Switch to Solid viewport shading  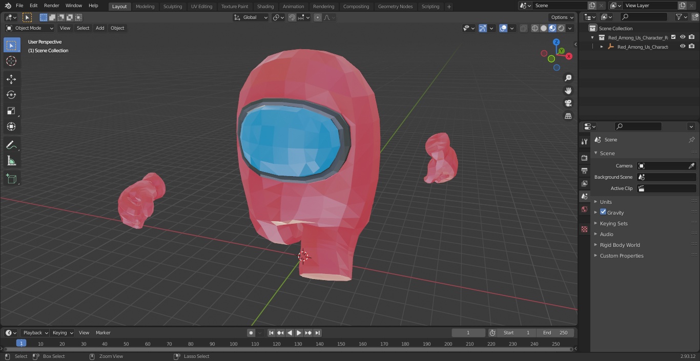[x=544, y=28]
